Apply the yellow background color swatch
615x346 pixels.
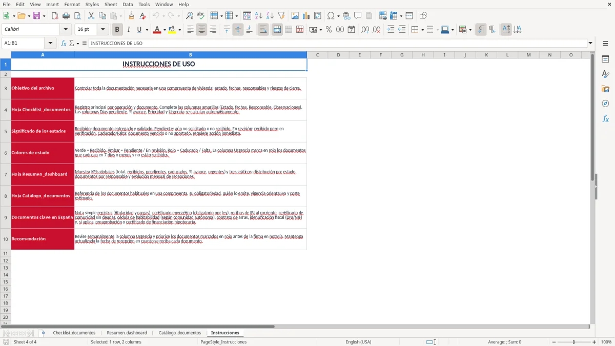click(172, 30)
